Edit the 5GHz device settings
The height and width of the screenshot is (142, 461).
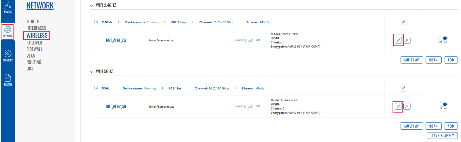[x=403, y=88]
